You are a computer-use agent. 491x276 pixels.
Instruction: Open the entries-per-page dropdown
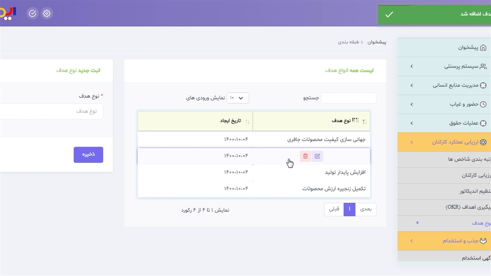point(238,98)
